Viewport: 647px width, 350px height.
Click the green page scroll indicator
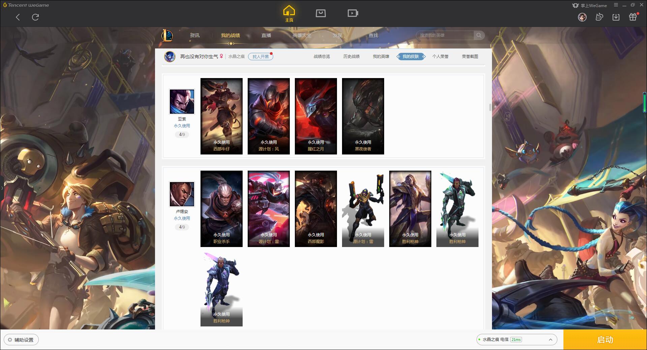click(645, 103)
